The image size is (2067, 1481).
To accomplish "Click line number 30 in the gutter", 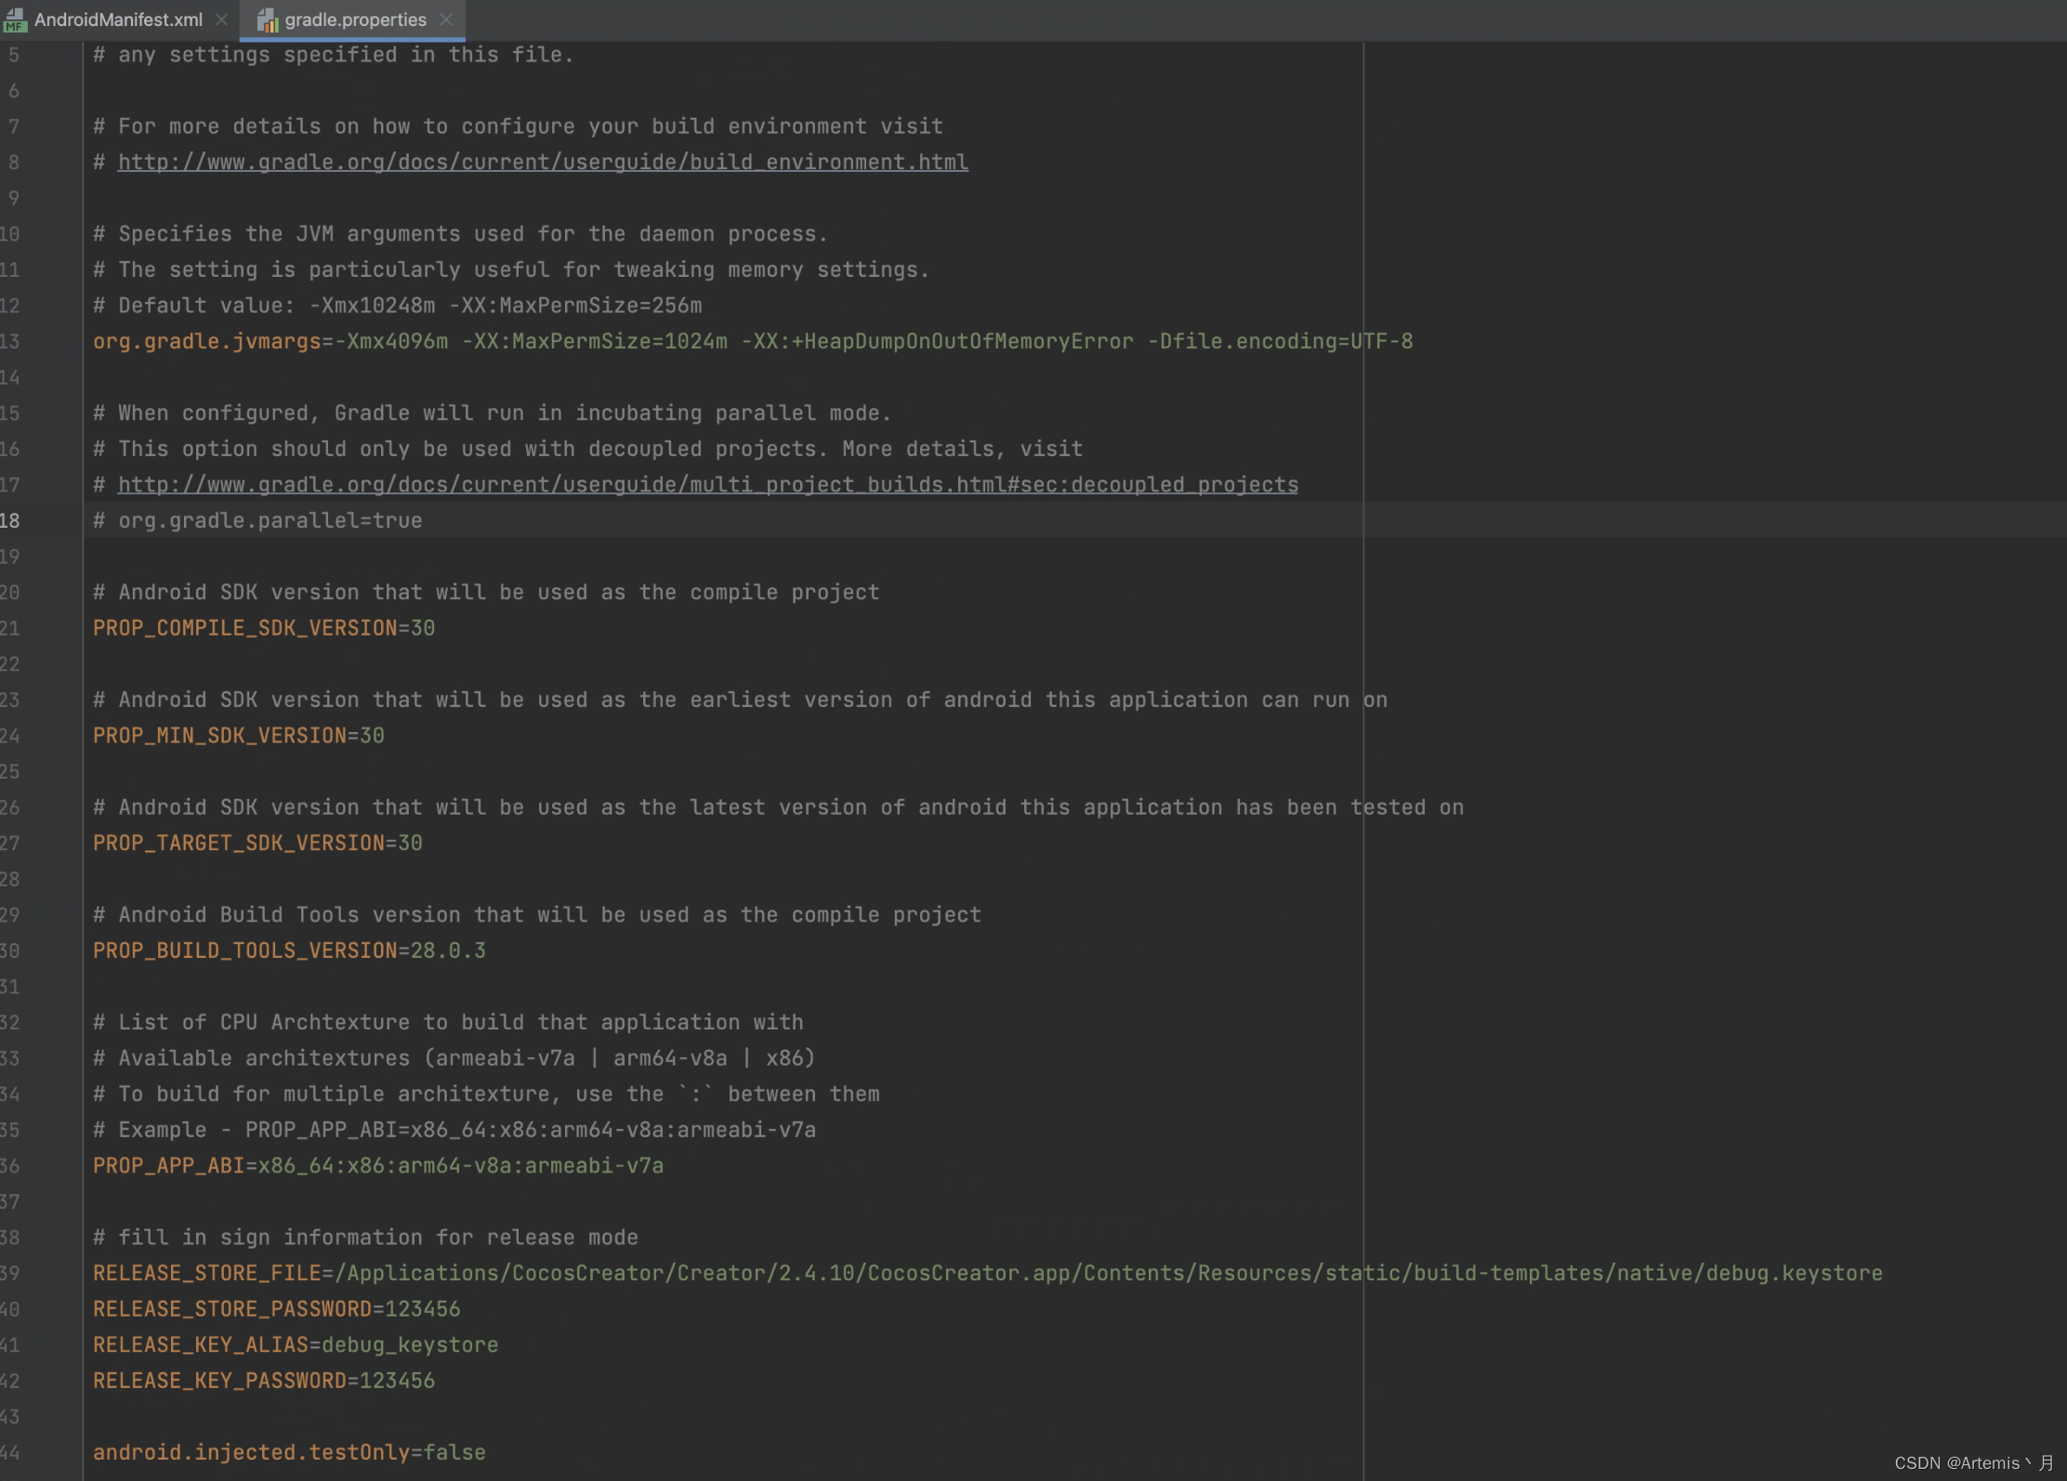I will (10, 950).
